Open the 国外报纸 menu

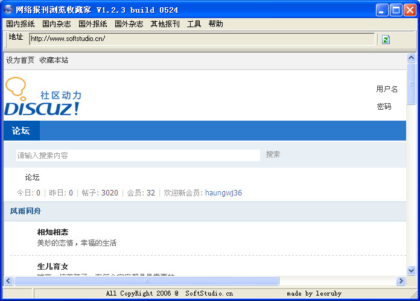[93, 24]
